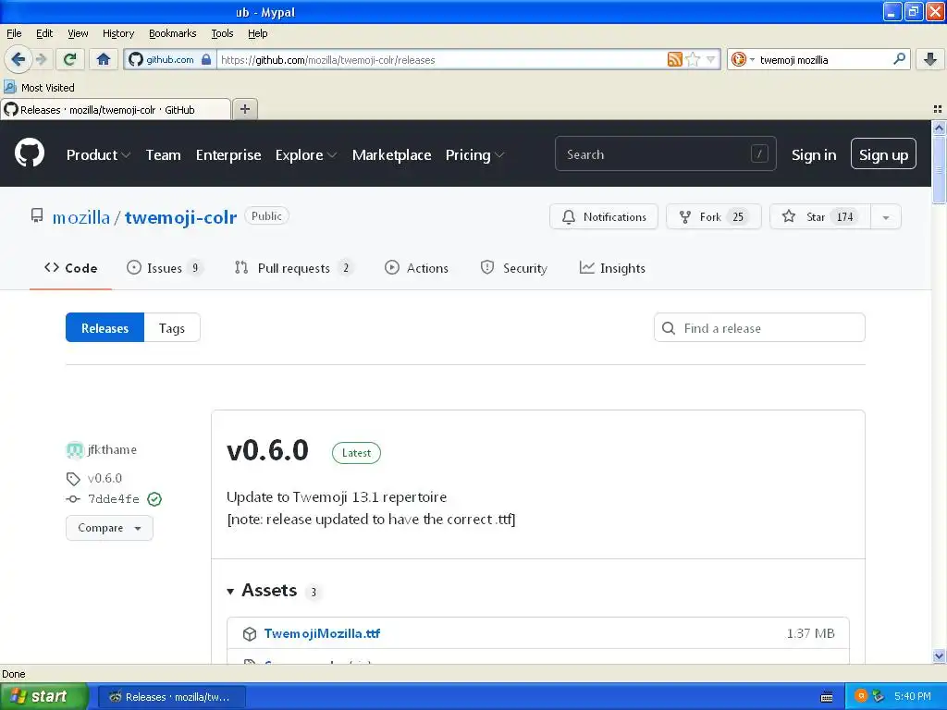Open the Downloads arrow icon
This screenshot has width=947, height=710.
(930, 59)
